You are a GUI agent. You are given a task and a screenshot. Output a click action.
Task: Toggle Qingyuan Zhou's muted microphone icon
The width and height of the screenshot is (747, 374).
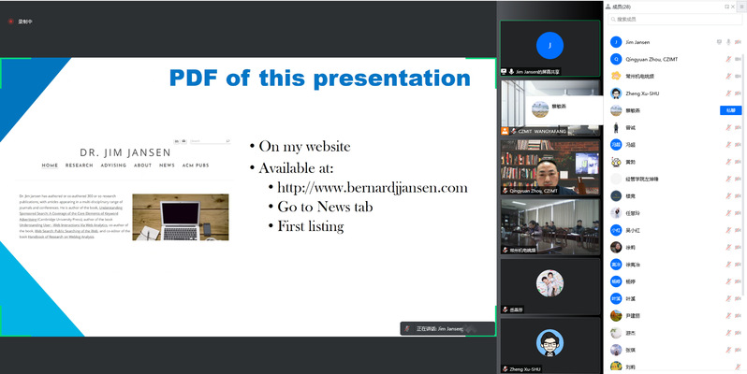tap(727, 59)
